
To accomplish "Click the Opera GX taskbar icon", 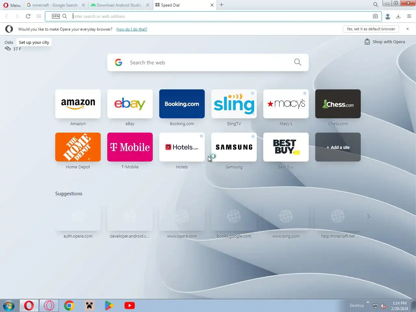I will pyautogui.click(x=49, y=305).
